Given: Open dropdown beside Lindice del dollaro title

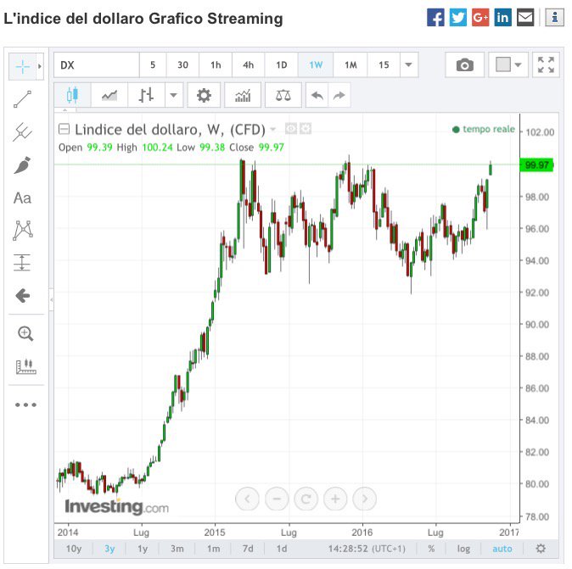Looking at the screenshot, I should point(272,130).
